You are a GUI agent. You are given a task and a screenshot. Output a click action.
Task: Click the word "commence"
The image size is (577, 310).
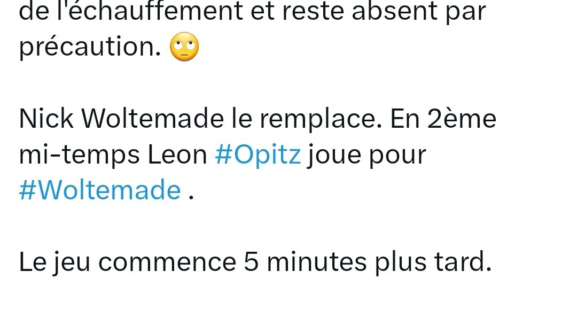click(167, 263)
